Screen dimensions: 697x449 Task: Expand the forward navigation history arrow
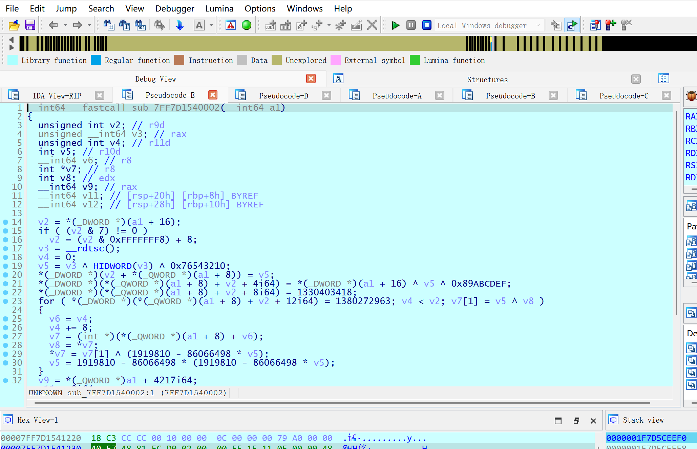[x=89, y=25]
